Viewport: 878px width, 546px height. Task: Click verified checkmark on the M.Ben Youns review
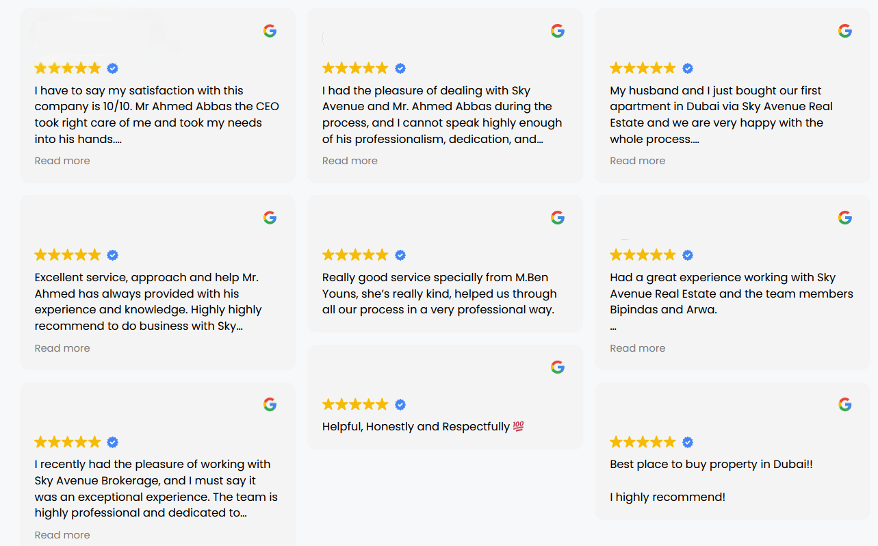click(400, 255)
